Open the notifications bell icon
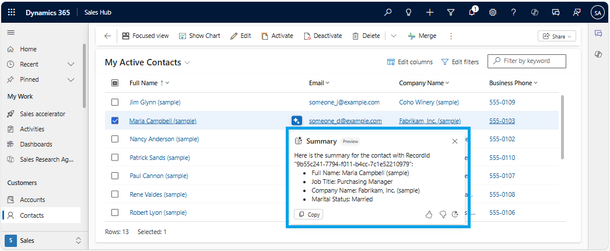Viewport: 610px width, 251px height. pyautogui.click(x=472, y=12)
